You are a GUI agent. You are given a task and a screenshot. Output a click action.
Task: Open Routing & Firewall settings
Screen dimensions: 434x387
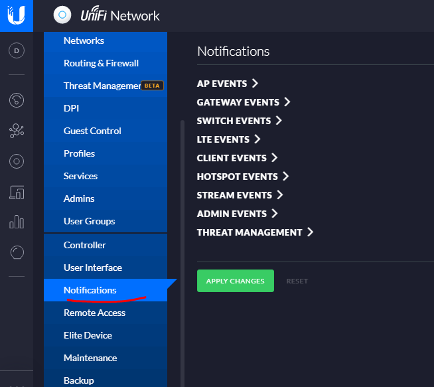(106, 63)
